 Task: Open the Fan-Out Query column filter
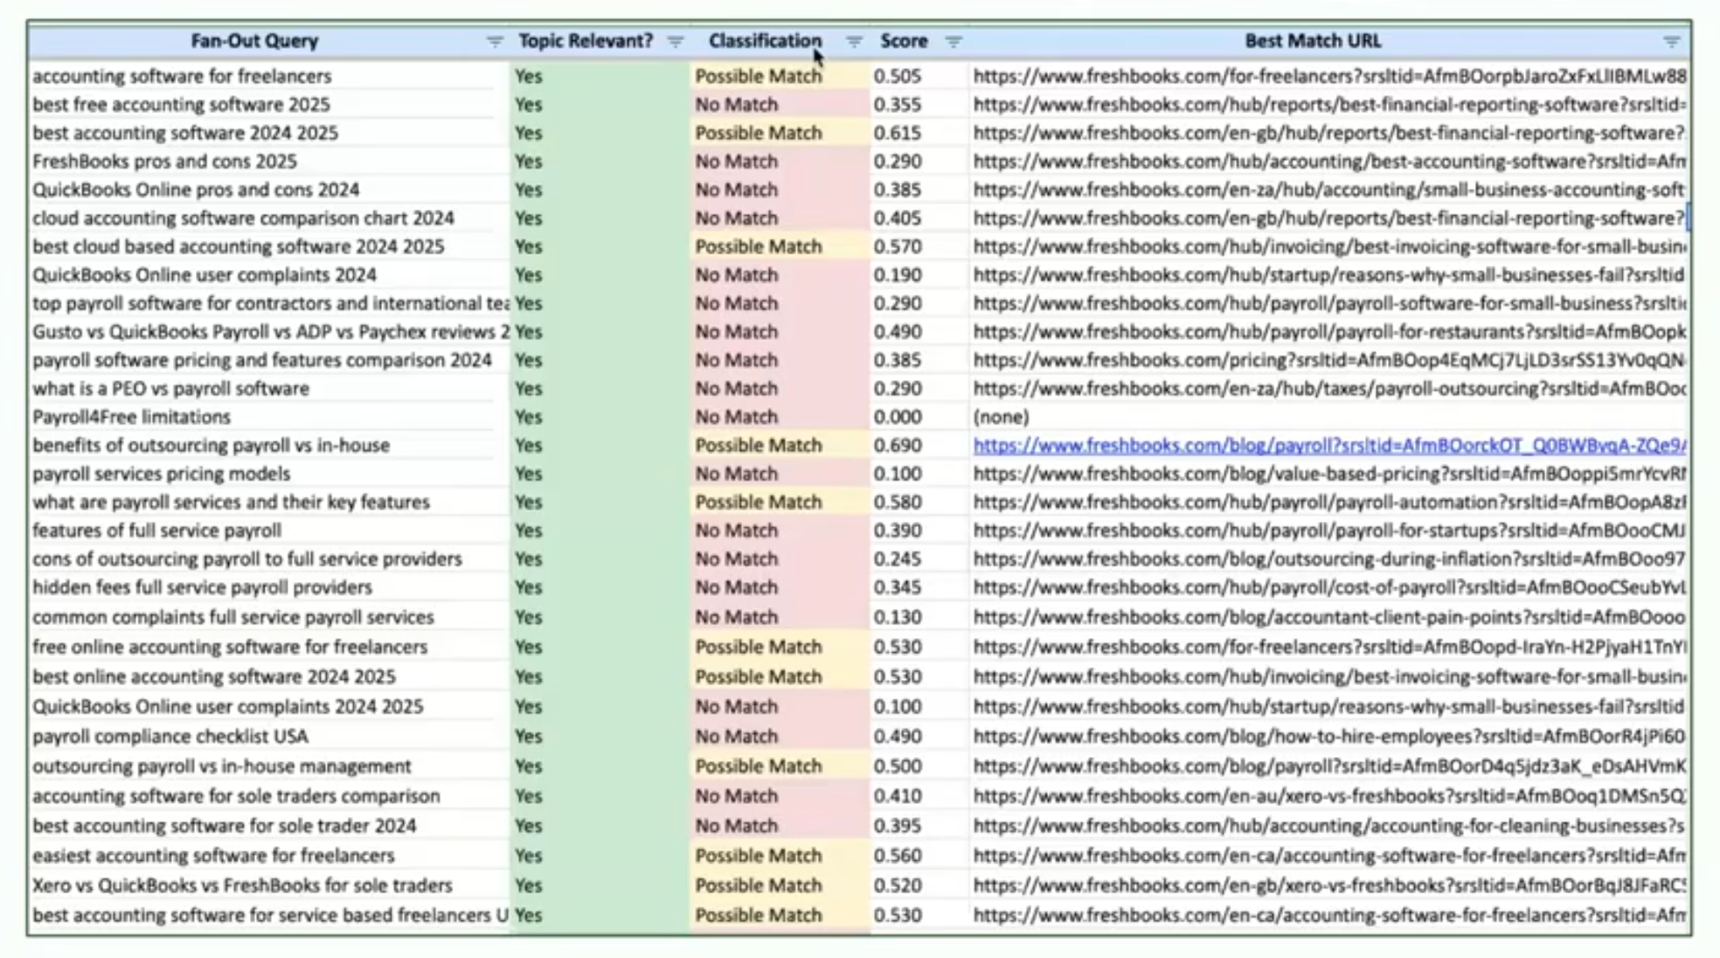(495, 42)
